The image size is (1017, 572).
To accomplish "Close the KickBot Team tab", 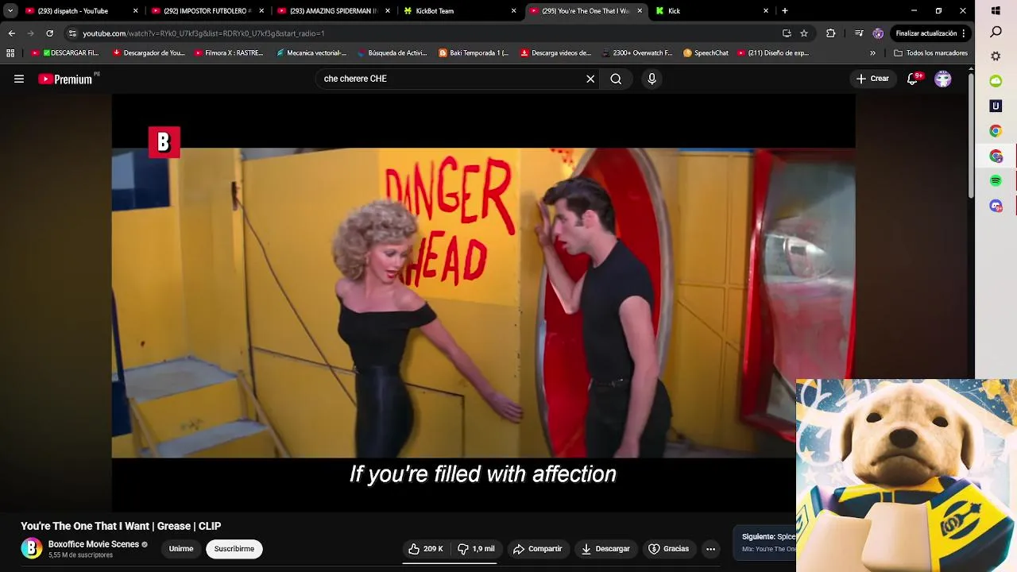I will click(513, 11).
